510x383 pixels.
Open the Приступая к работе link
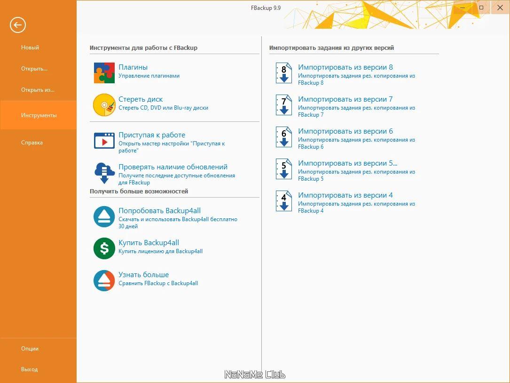pos(152,135)
